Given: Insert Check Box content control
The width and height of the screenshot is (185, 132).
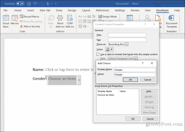Looking at the screenshot, I should tap(80, 21).
